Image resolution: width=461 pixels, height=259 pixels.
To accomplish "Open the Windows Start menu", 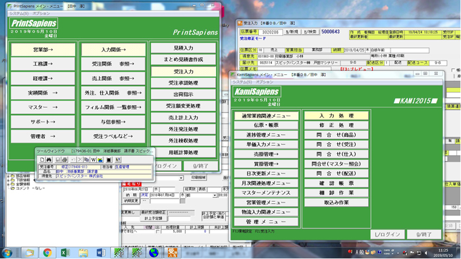I will point(7,252).
